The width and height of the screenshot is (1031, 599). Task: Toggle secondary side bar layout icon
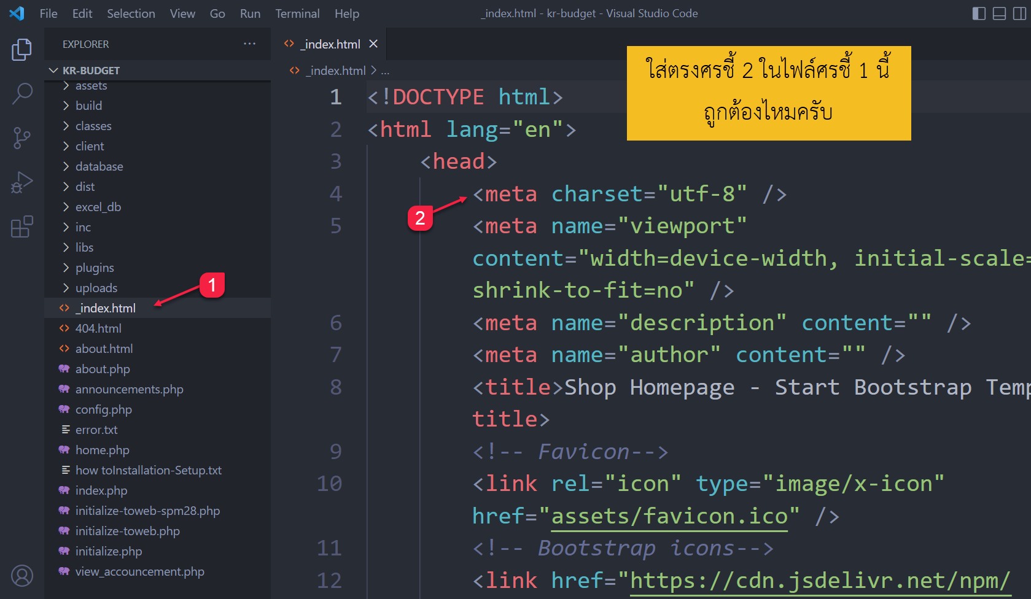[1019, 14]
